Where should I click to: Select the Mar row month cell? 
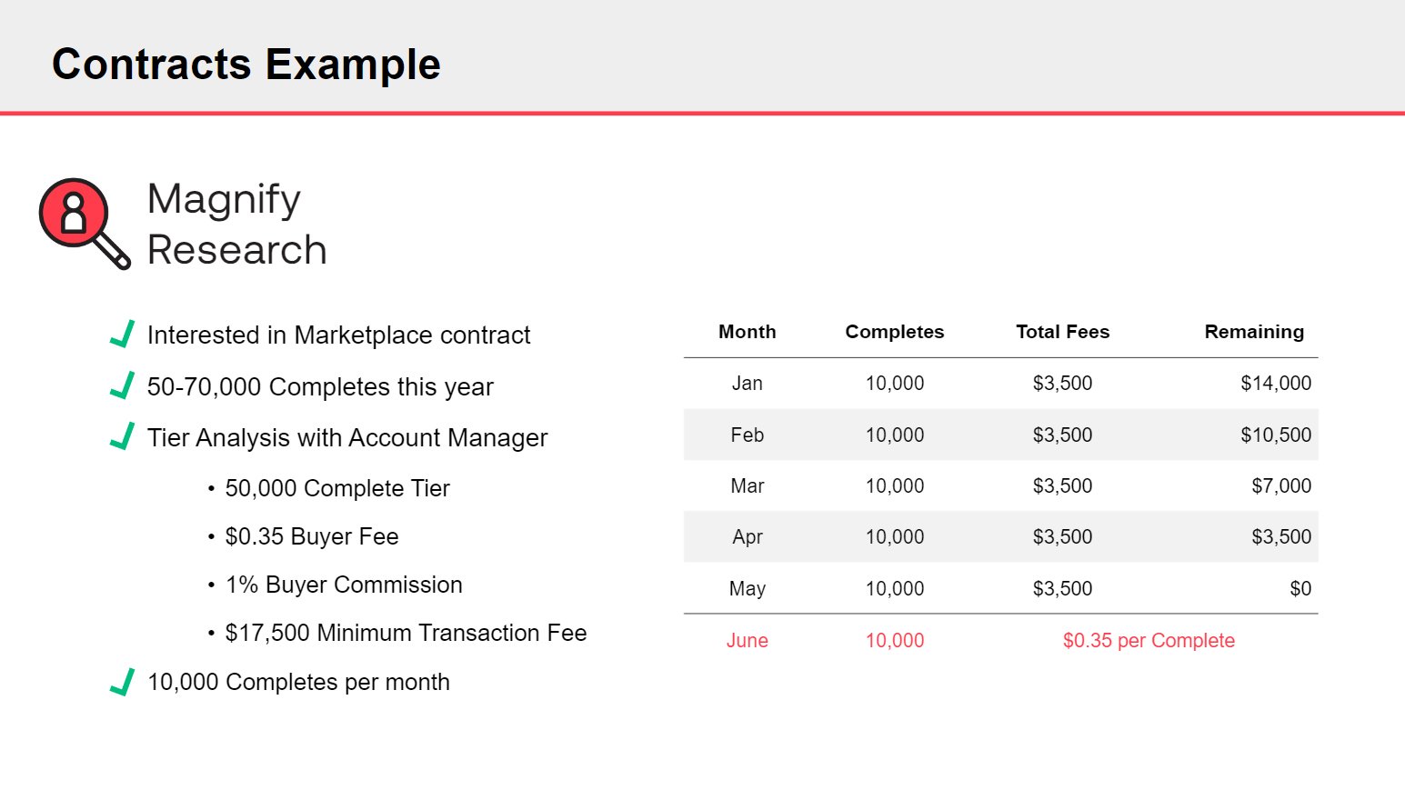click(747, 486)
